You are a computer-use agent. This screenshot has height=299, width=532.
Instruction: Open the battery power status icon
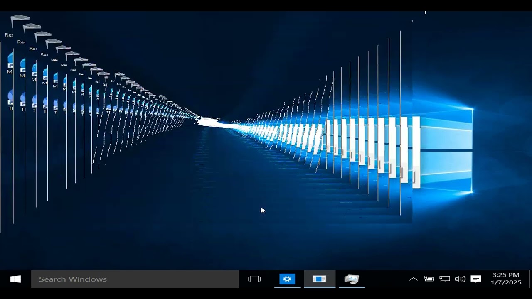(429, 279)
